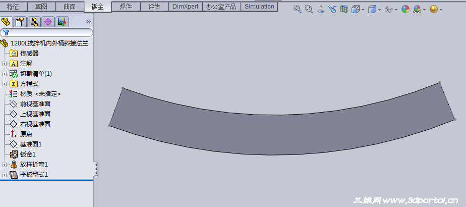Select 切割清单(1) in the tree

tap(36, 74)
